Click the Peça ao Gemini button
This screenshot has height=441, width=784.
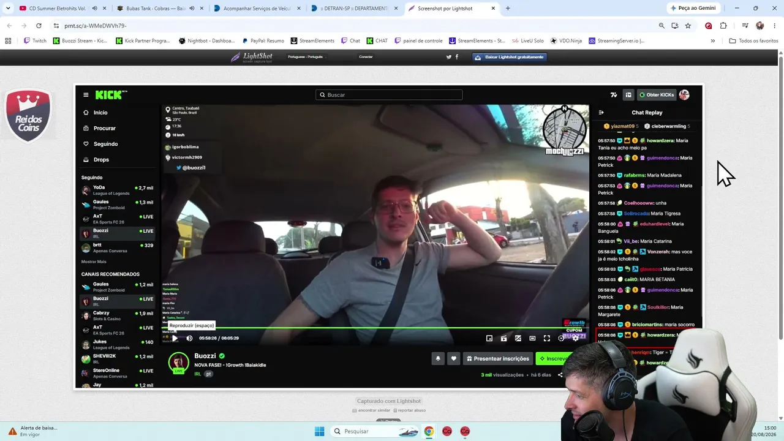tap(693, 9)
